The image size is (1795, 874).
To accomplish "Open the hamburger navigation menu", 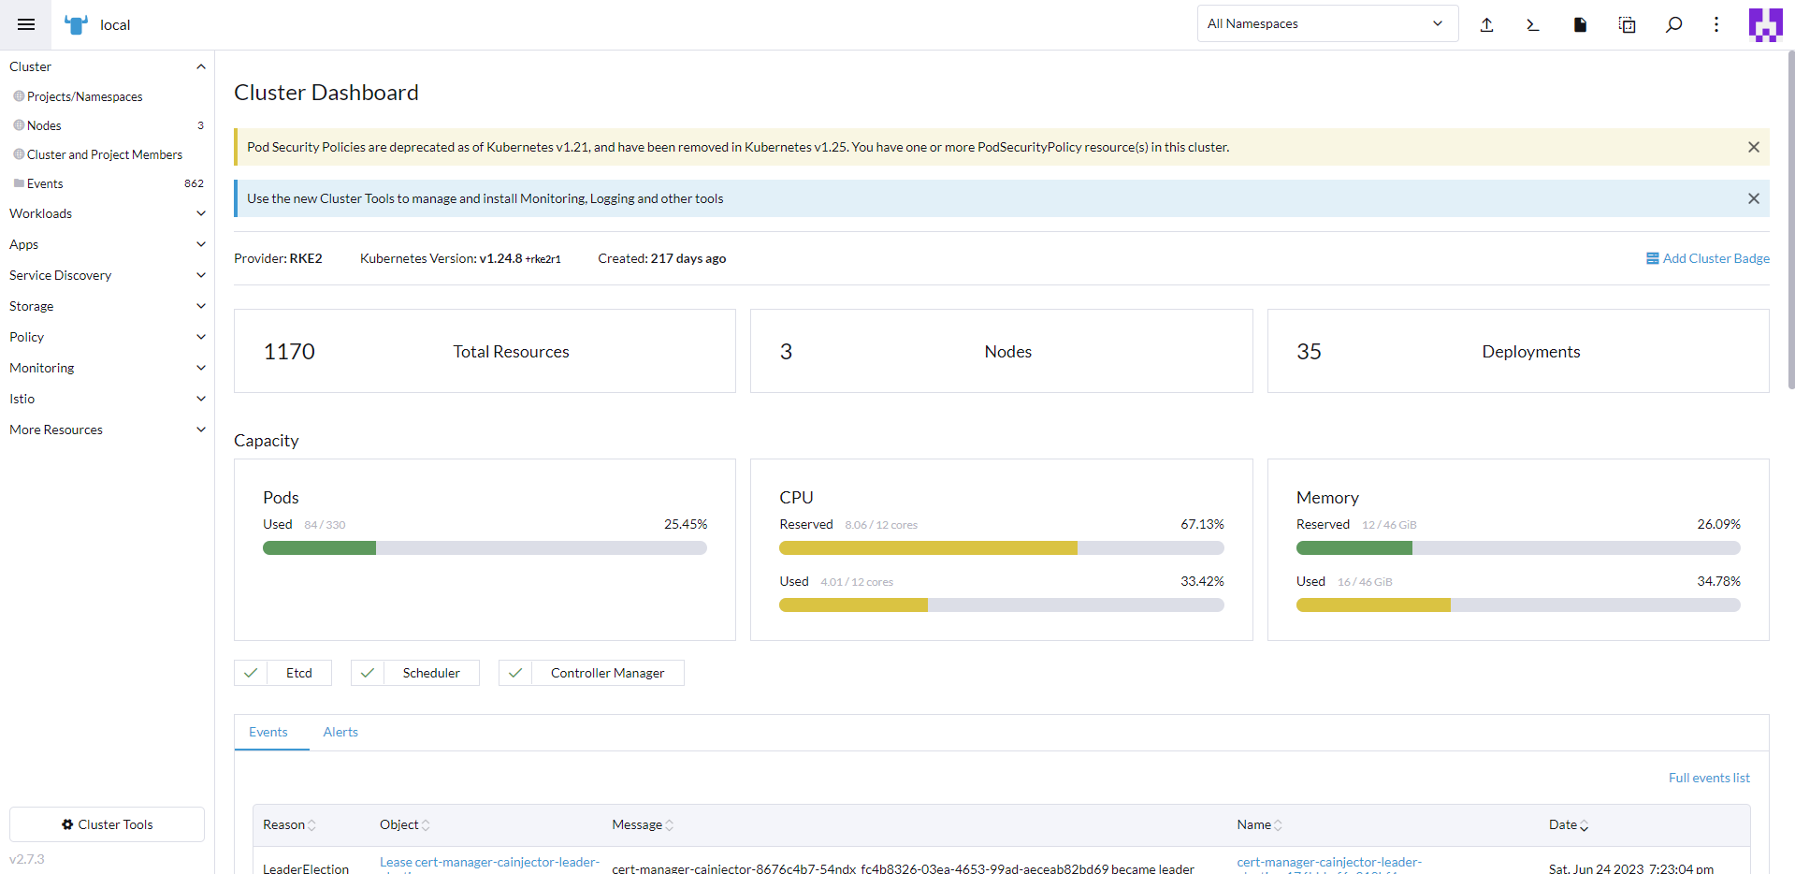I will click(x=26, y=24).
